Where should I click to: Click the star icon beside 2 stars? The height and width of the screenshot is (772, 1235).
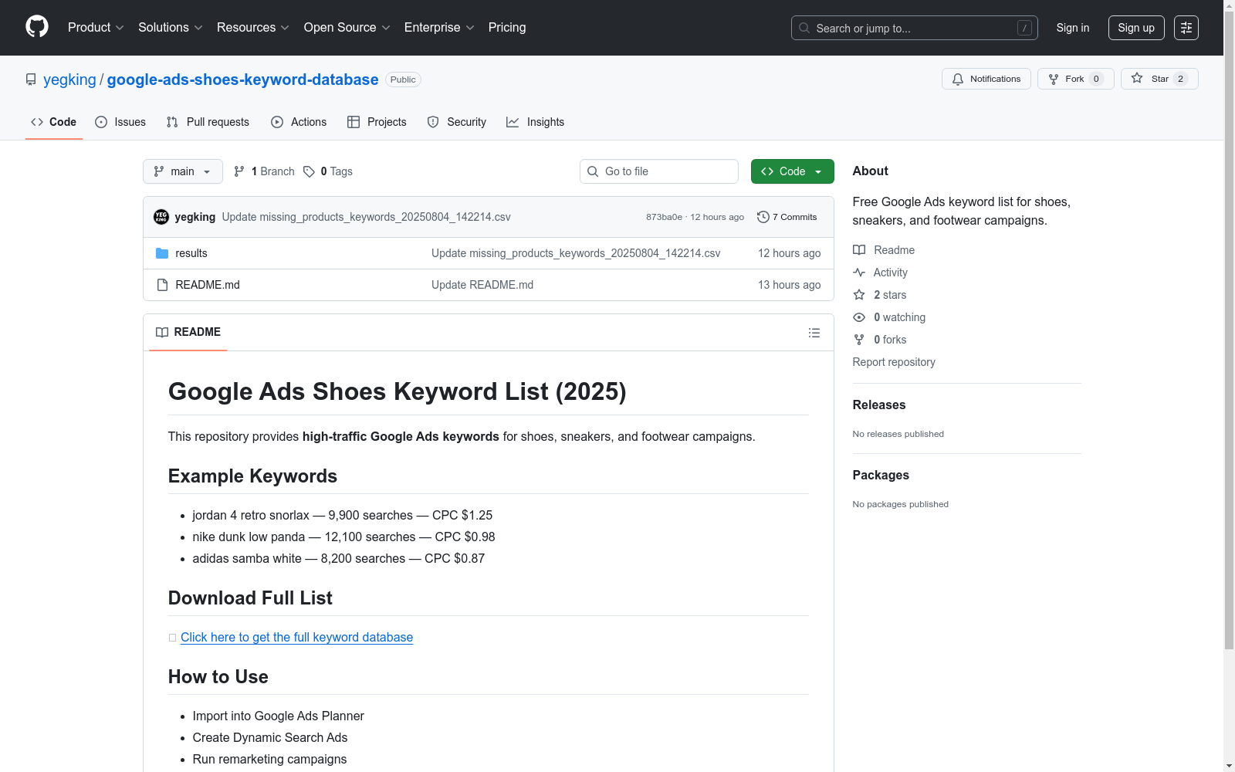pos(859,295)
